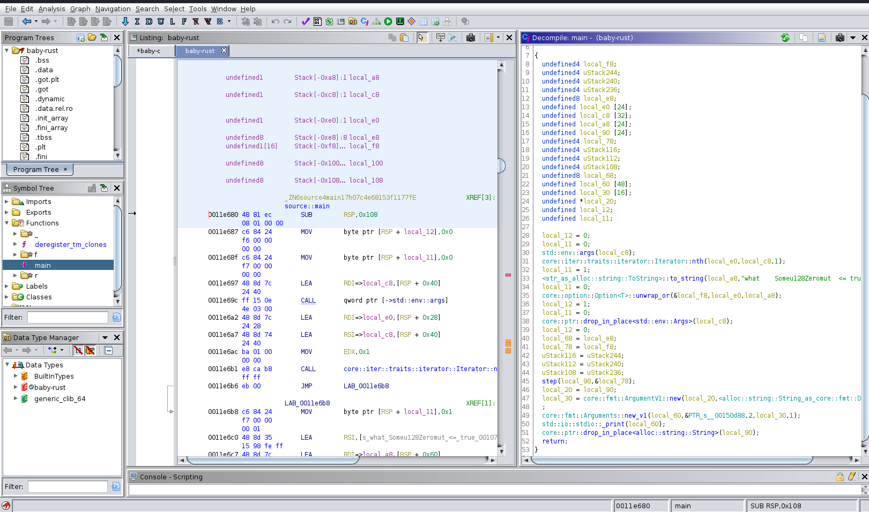Click the navigate Back arrow in toolbar

26,21
